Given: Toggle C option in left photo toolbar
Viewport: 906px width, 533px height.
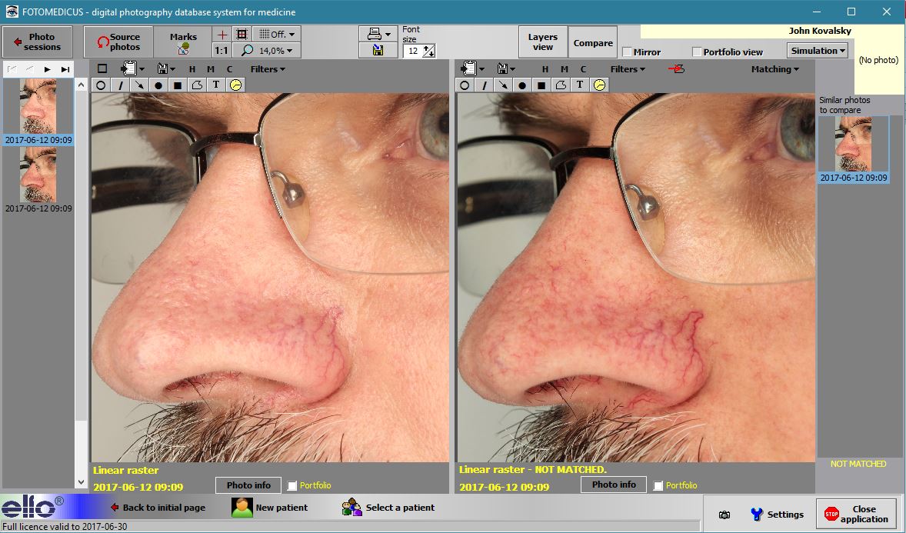Looking at the screenshot, I should pyautogui.click(x=229, y=69).
